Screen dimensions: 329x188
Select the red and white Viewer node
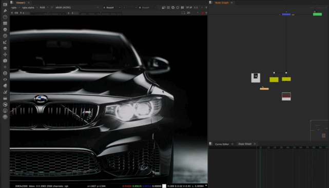click(286, 97)
